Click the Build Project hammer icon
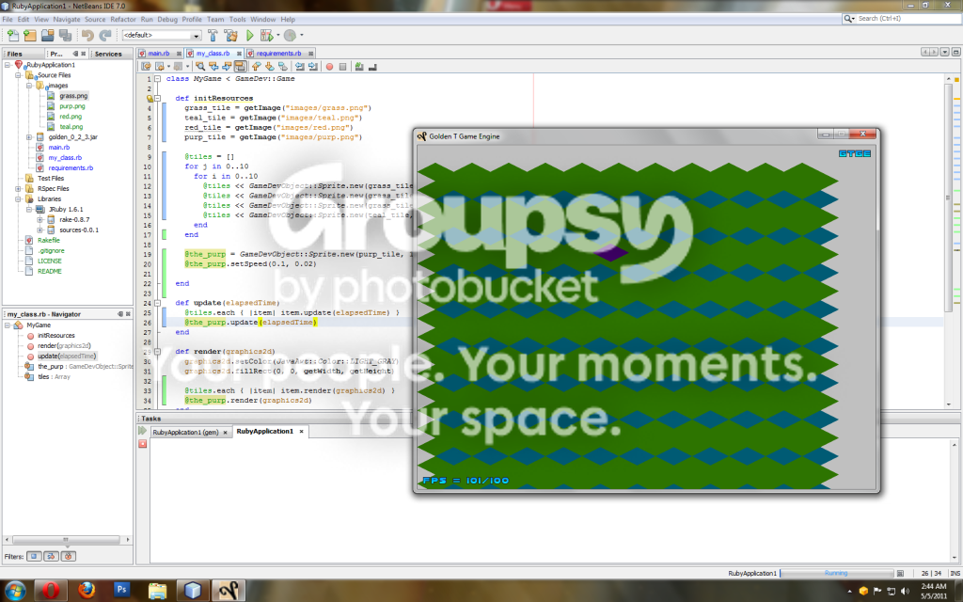The image size is (963, 602). tap(213, 36)
